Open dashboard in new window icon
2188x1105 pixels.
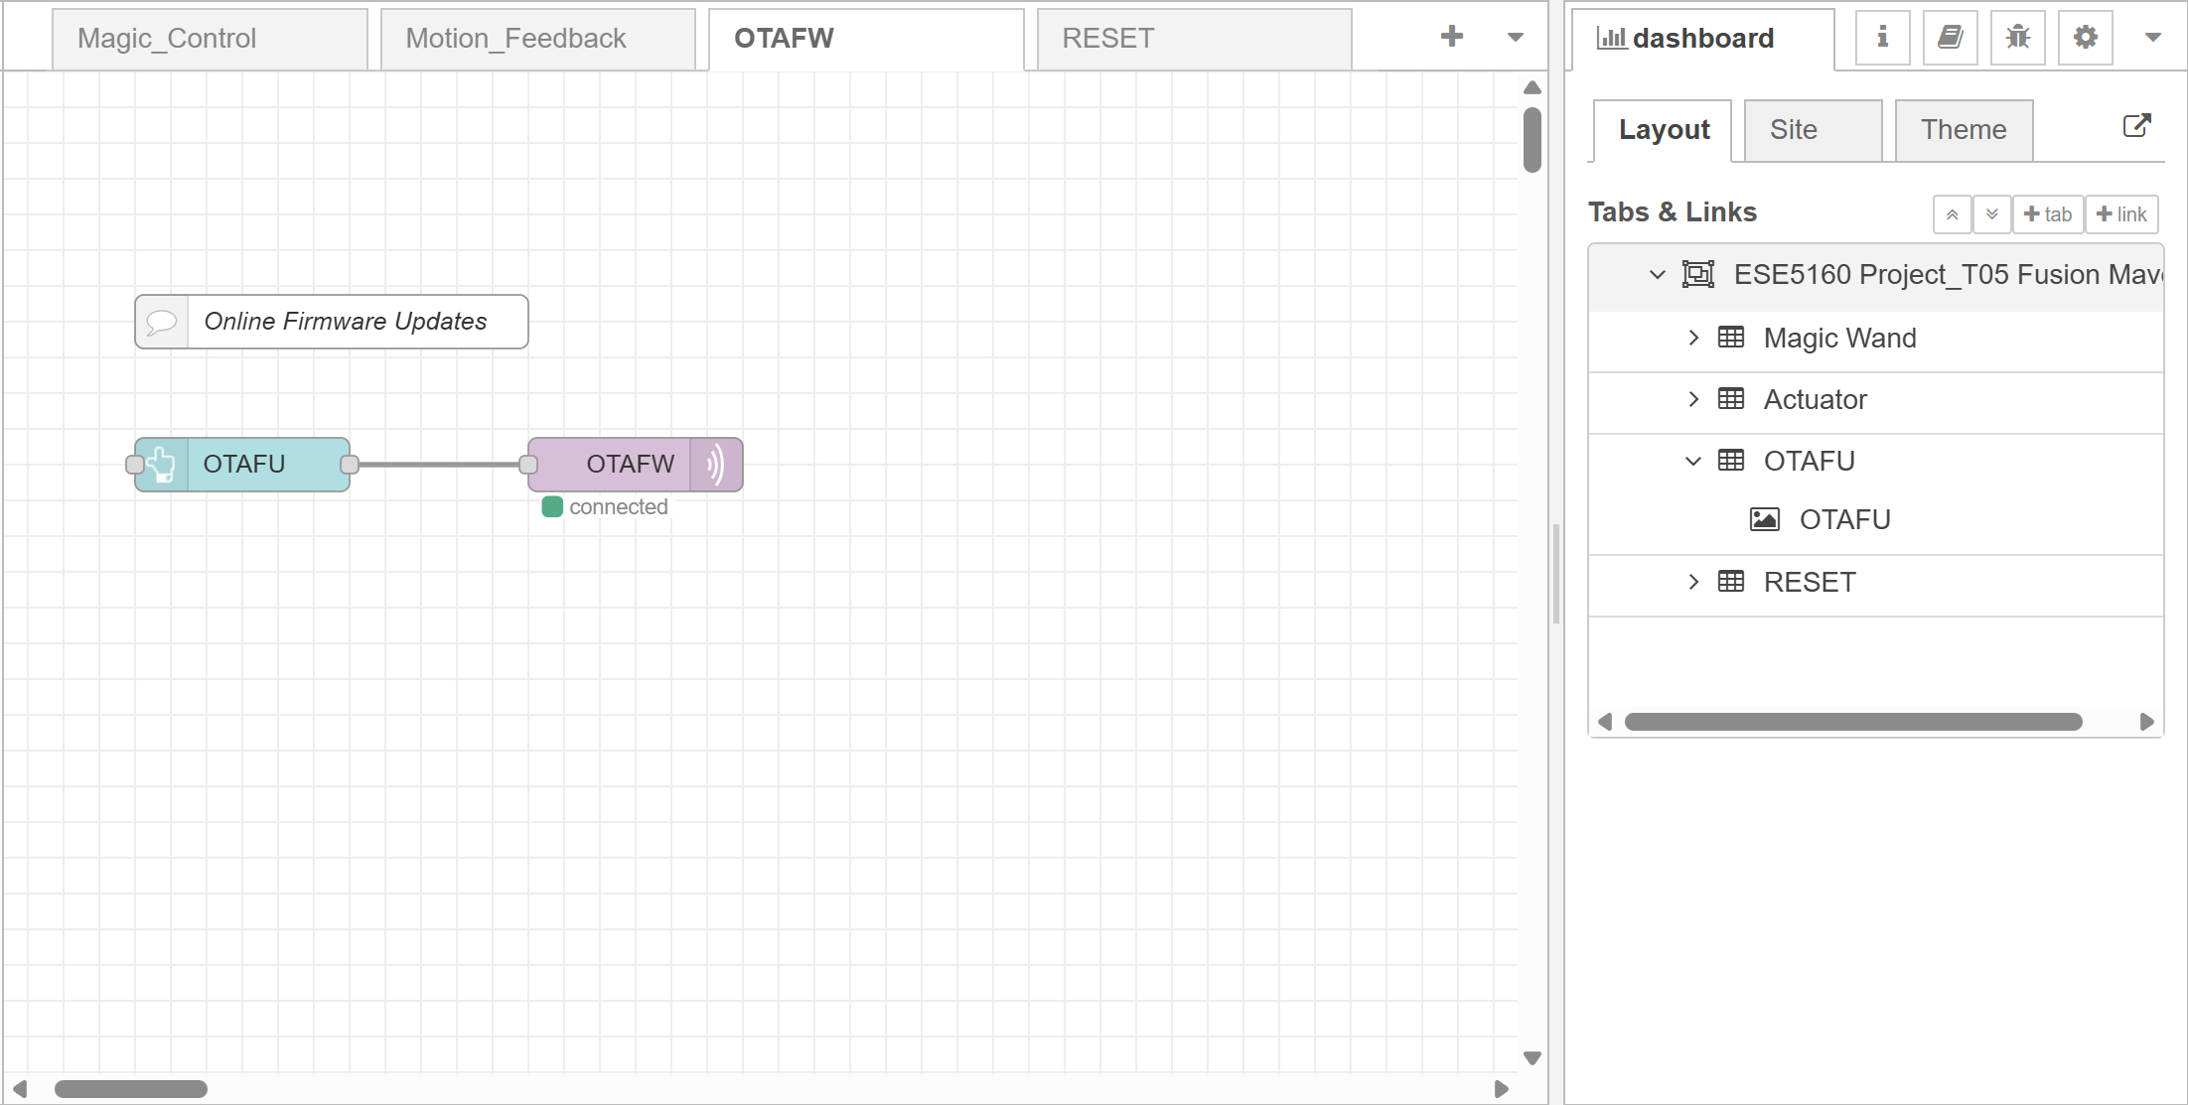point(2136,126)
